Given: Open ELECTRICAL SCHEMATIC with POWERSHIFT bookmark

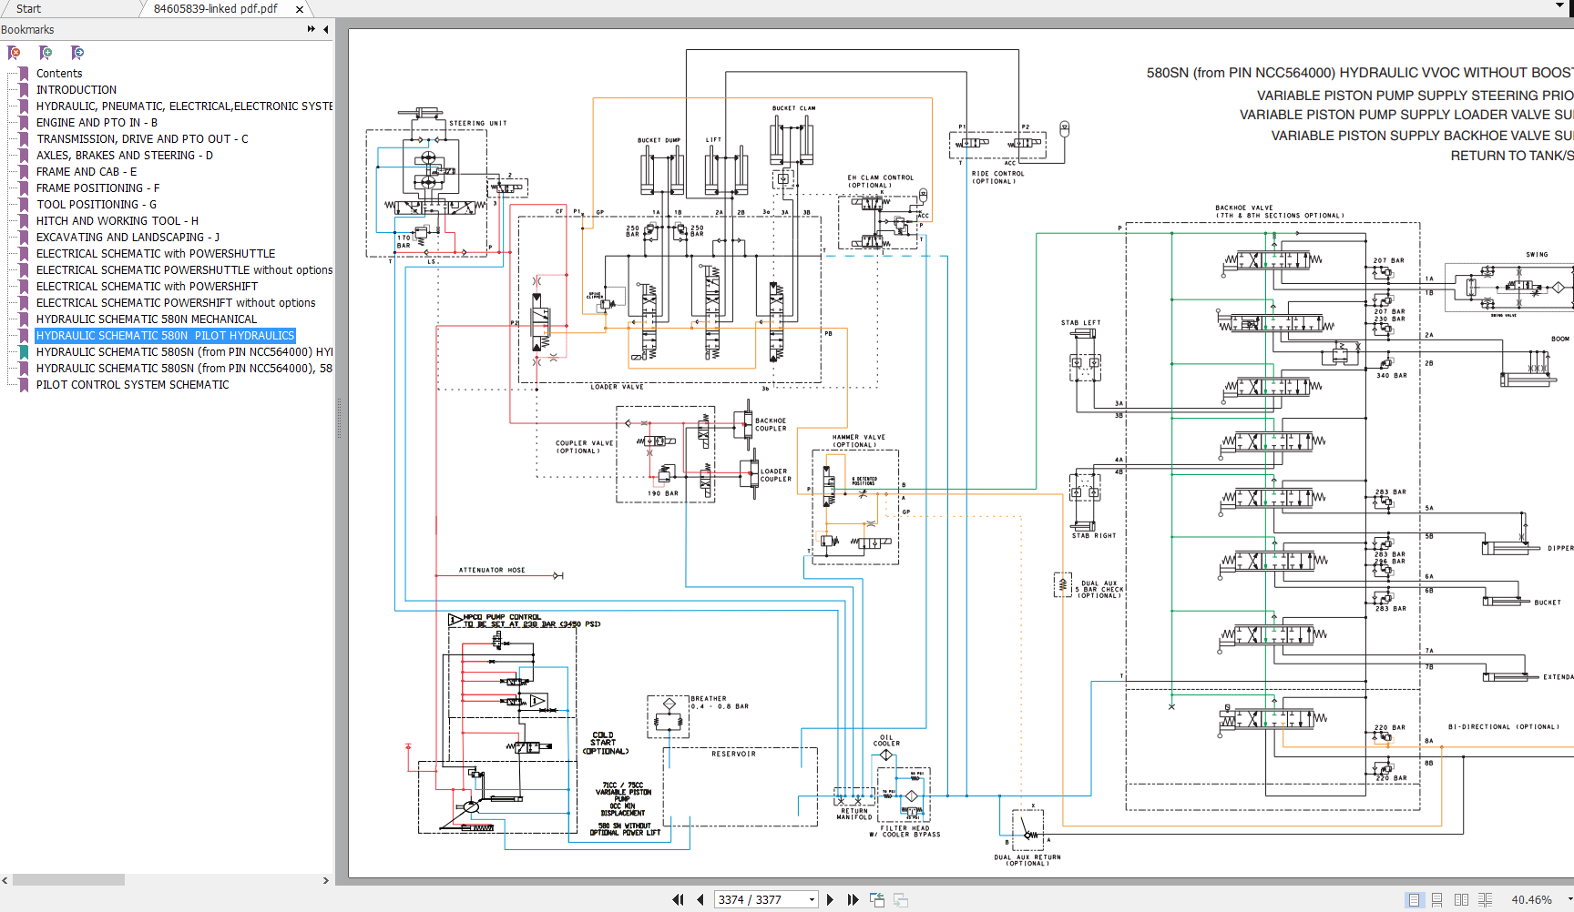Looking at the screenshot, I should pos(147,287).
